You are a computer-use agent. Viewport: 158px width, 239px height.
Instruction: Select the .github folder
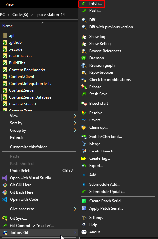pyautogui.click(x=15, y=42)
